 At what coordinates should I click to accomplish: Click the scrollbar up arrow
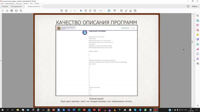pyautogui.click(x=192, y=14)
